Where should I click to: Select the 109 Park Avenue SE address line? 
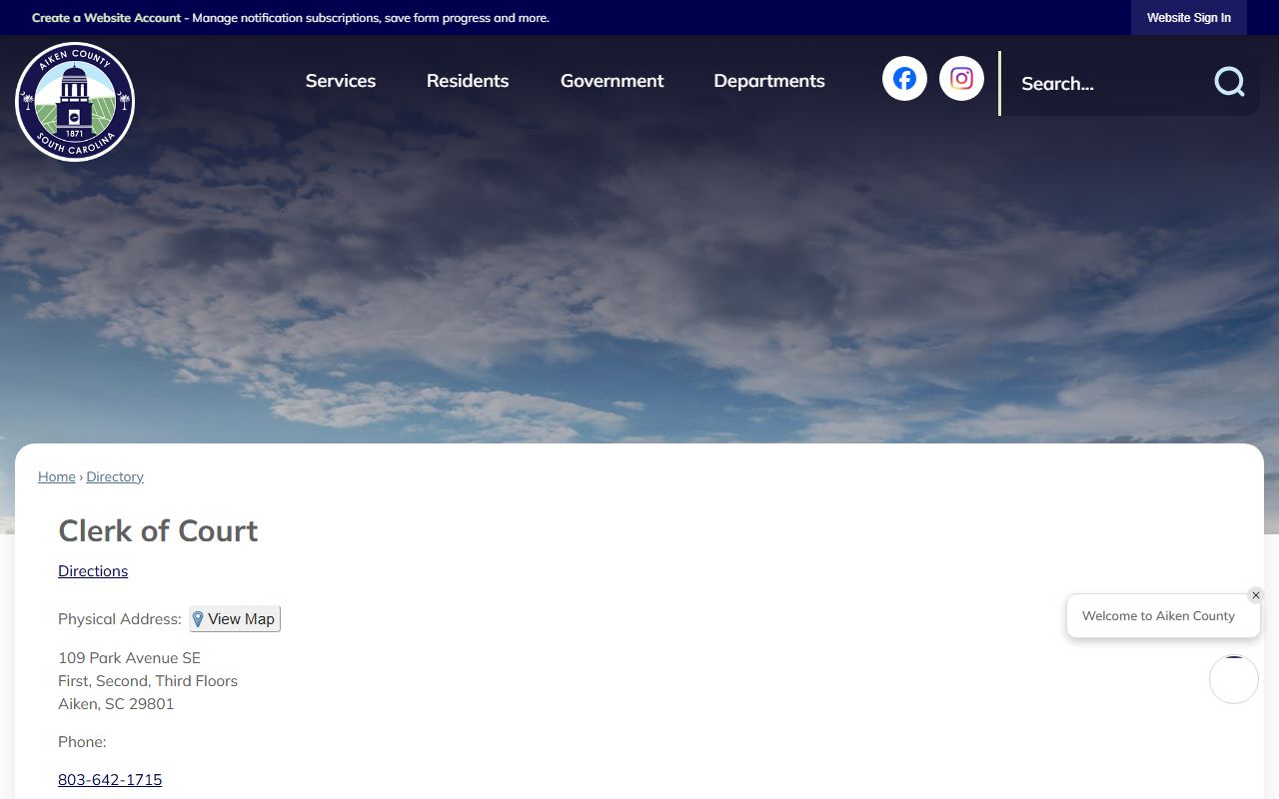[x=129, y=658]
